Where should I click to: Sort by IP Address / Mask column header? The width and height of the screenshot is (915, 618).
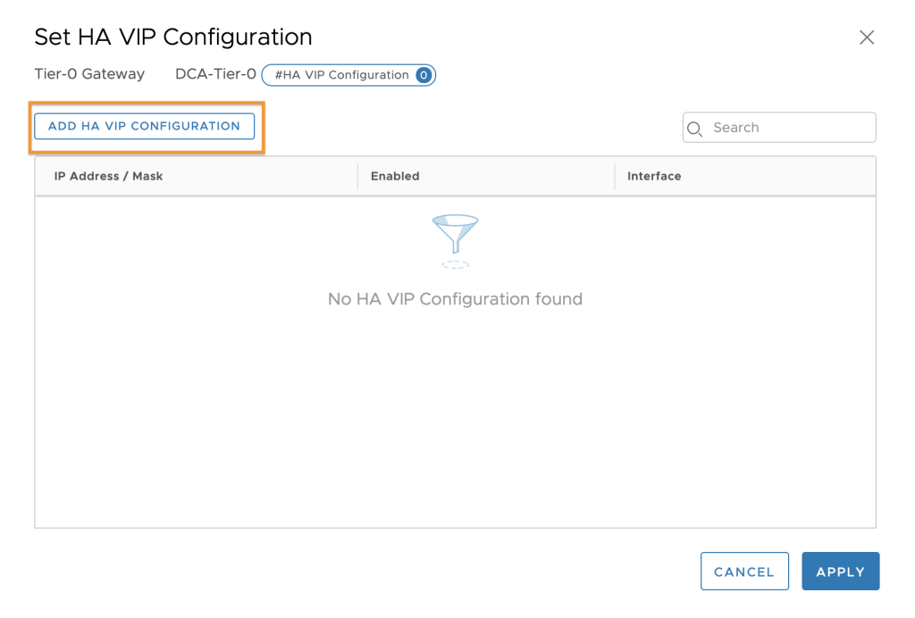point(108,176)
